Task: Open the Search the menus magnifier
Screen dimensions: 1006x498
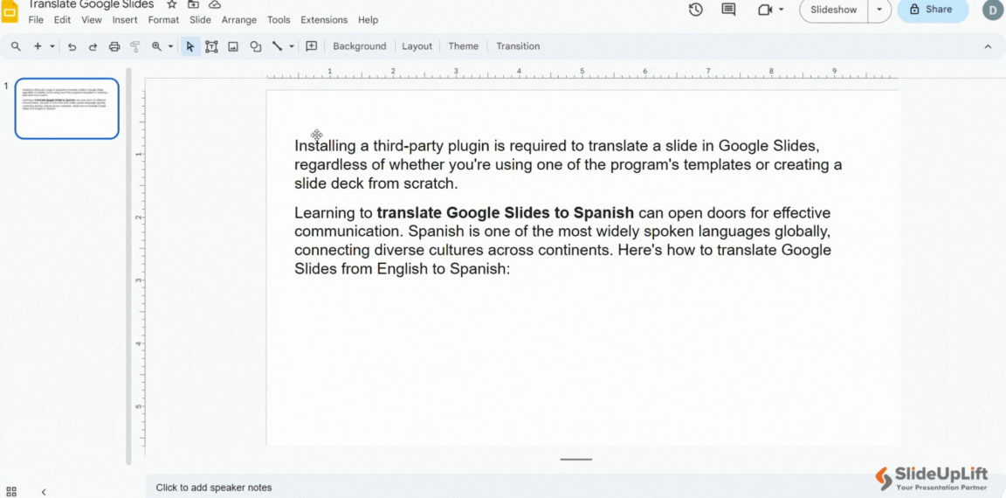Action: (17, 46)
